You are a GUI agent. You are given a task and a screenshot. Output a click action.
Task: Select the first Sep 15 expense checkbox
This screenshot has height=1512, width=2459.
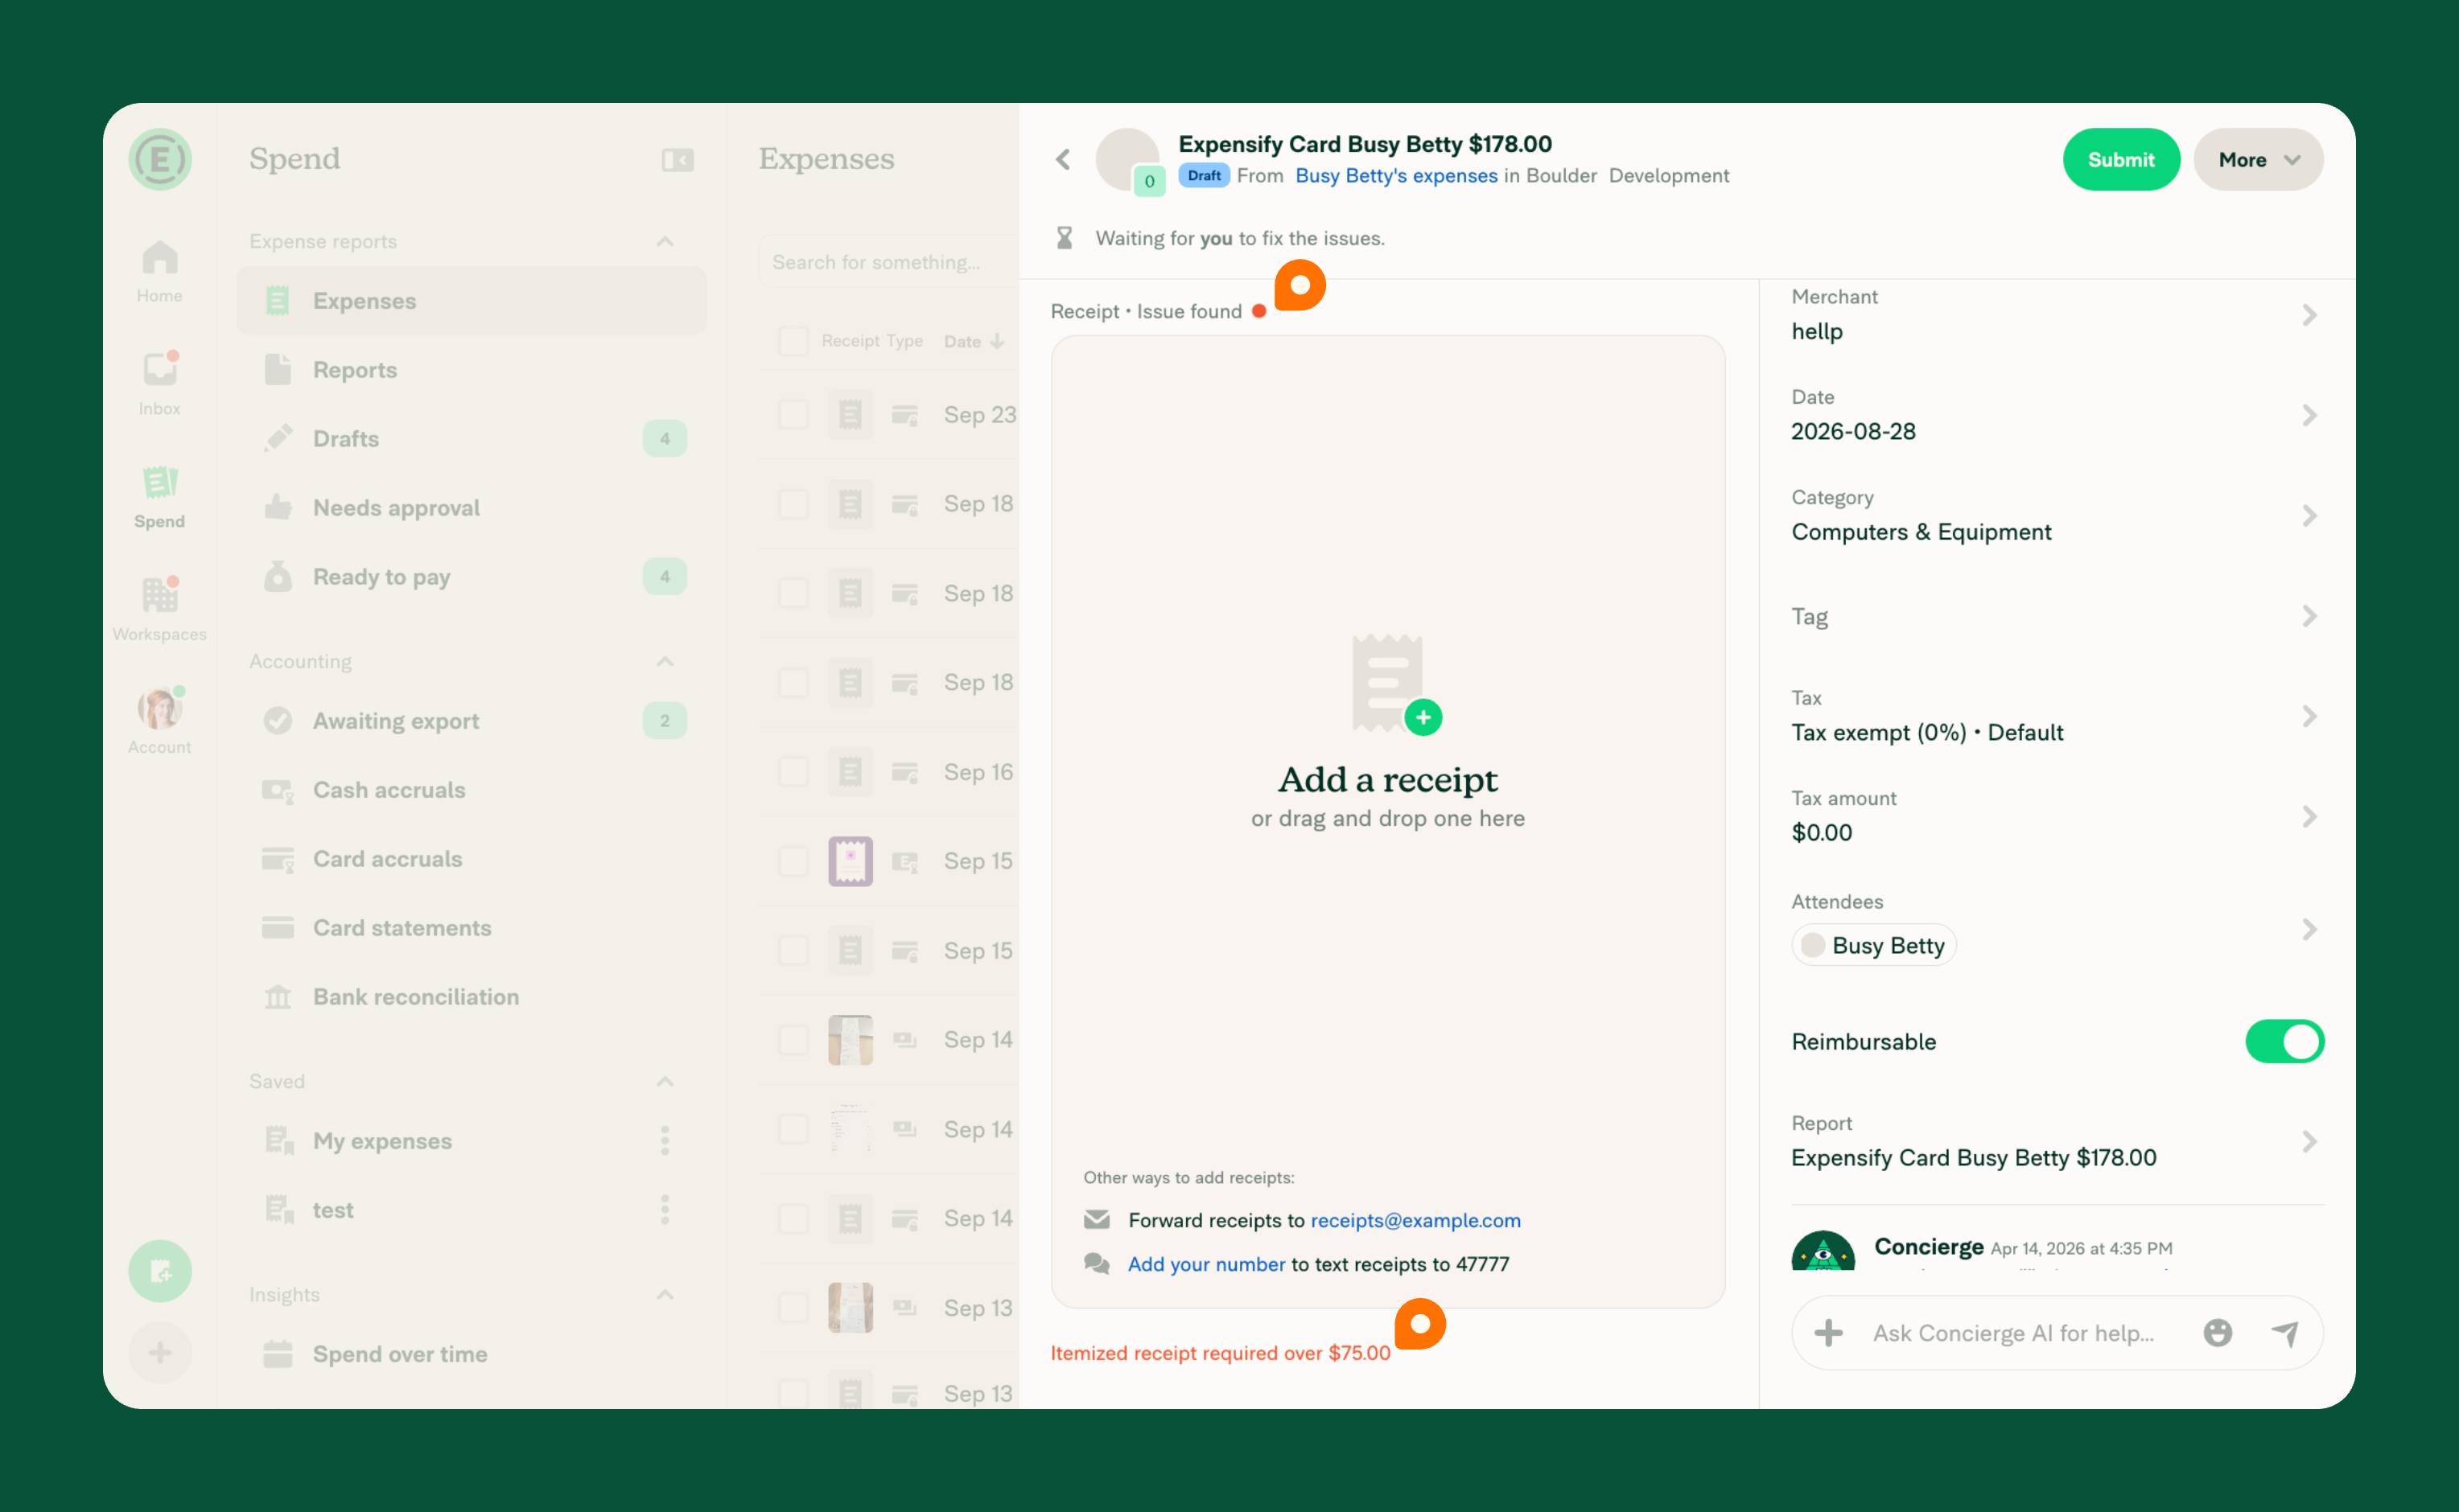tap(793, 861)
